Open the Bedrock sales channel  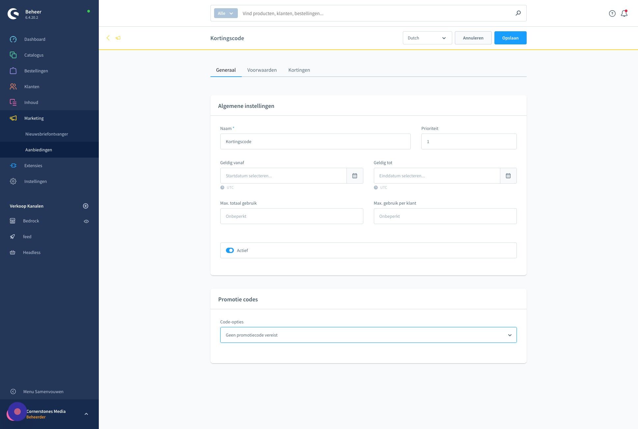point(31,221)
